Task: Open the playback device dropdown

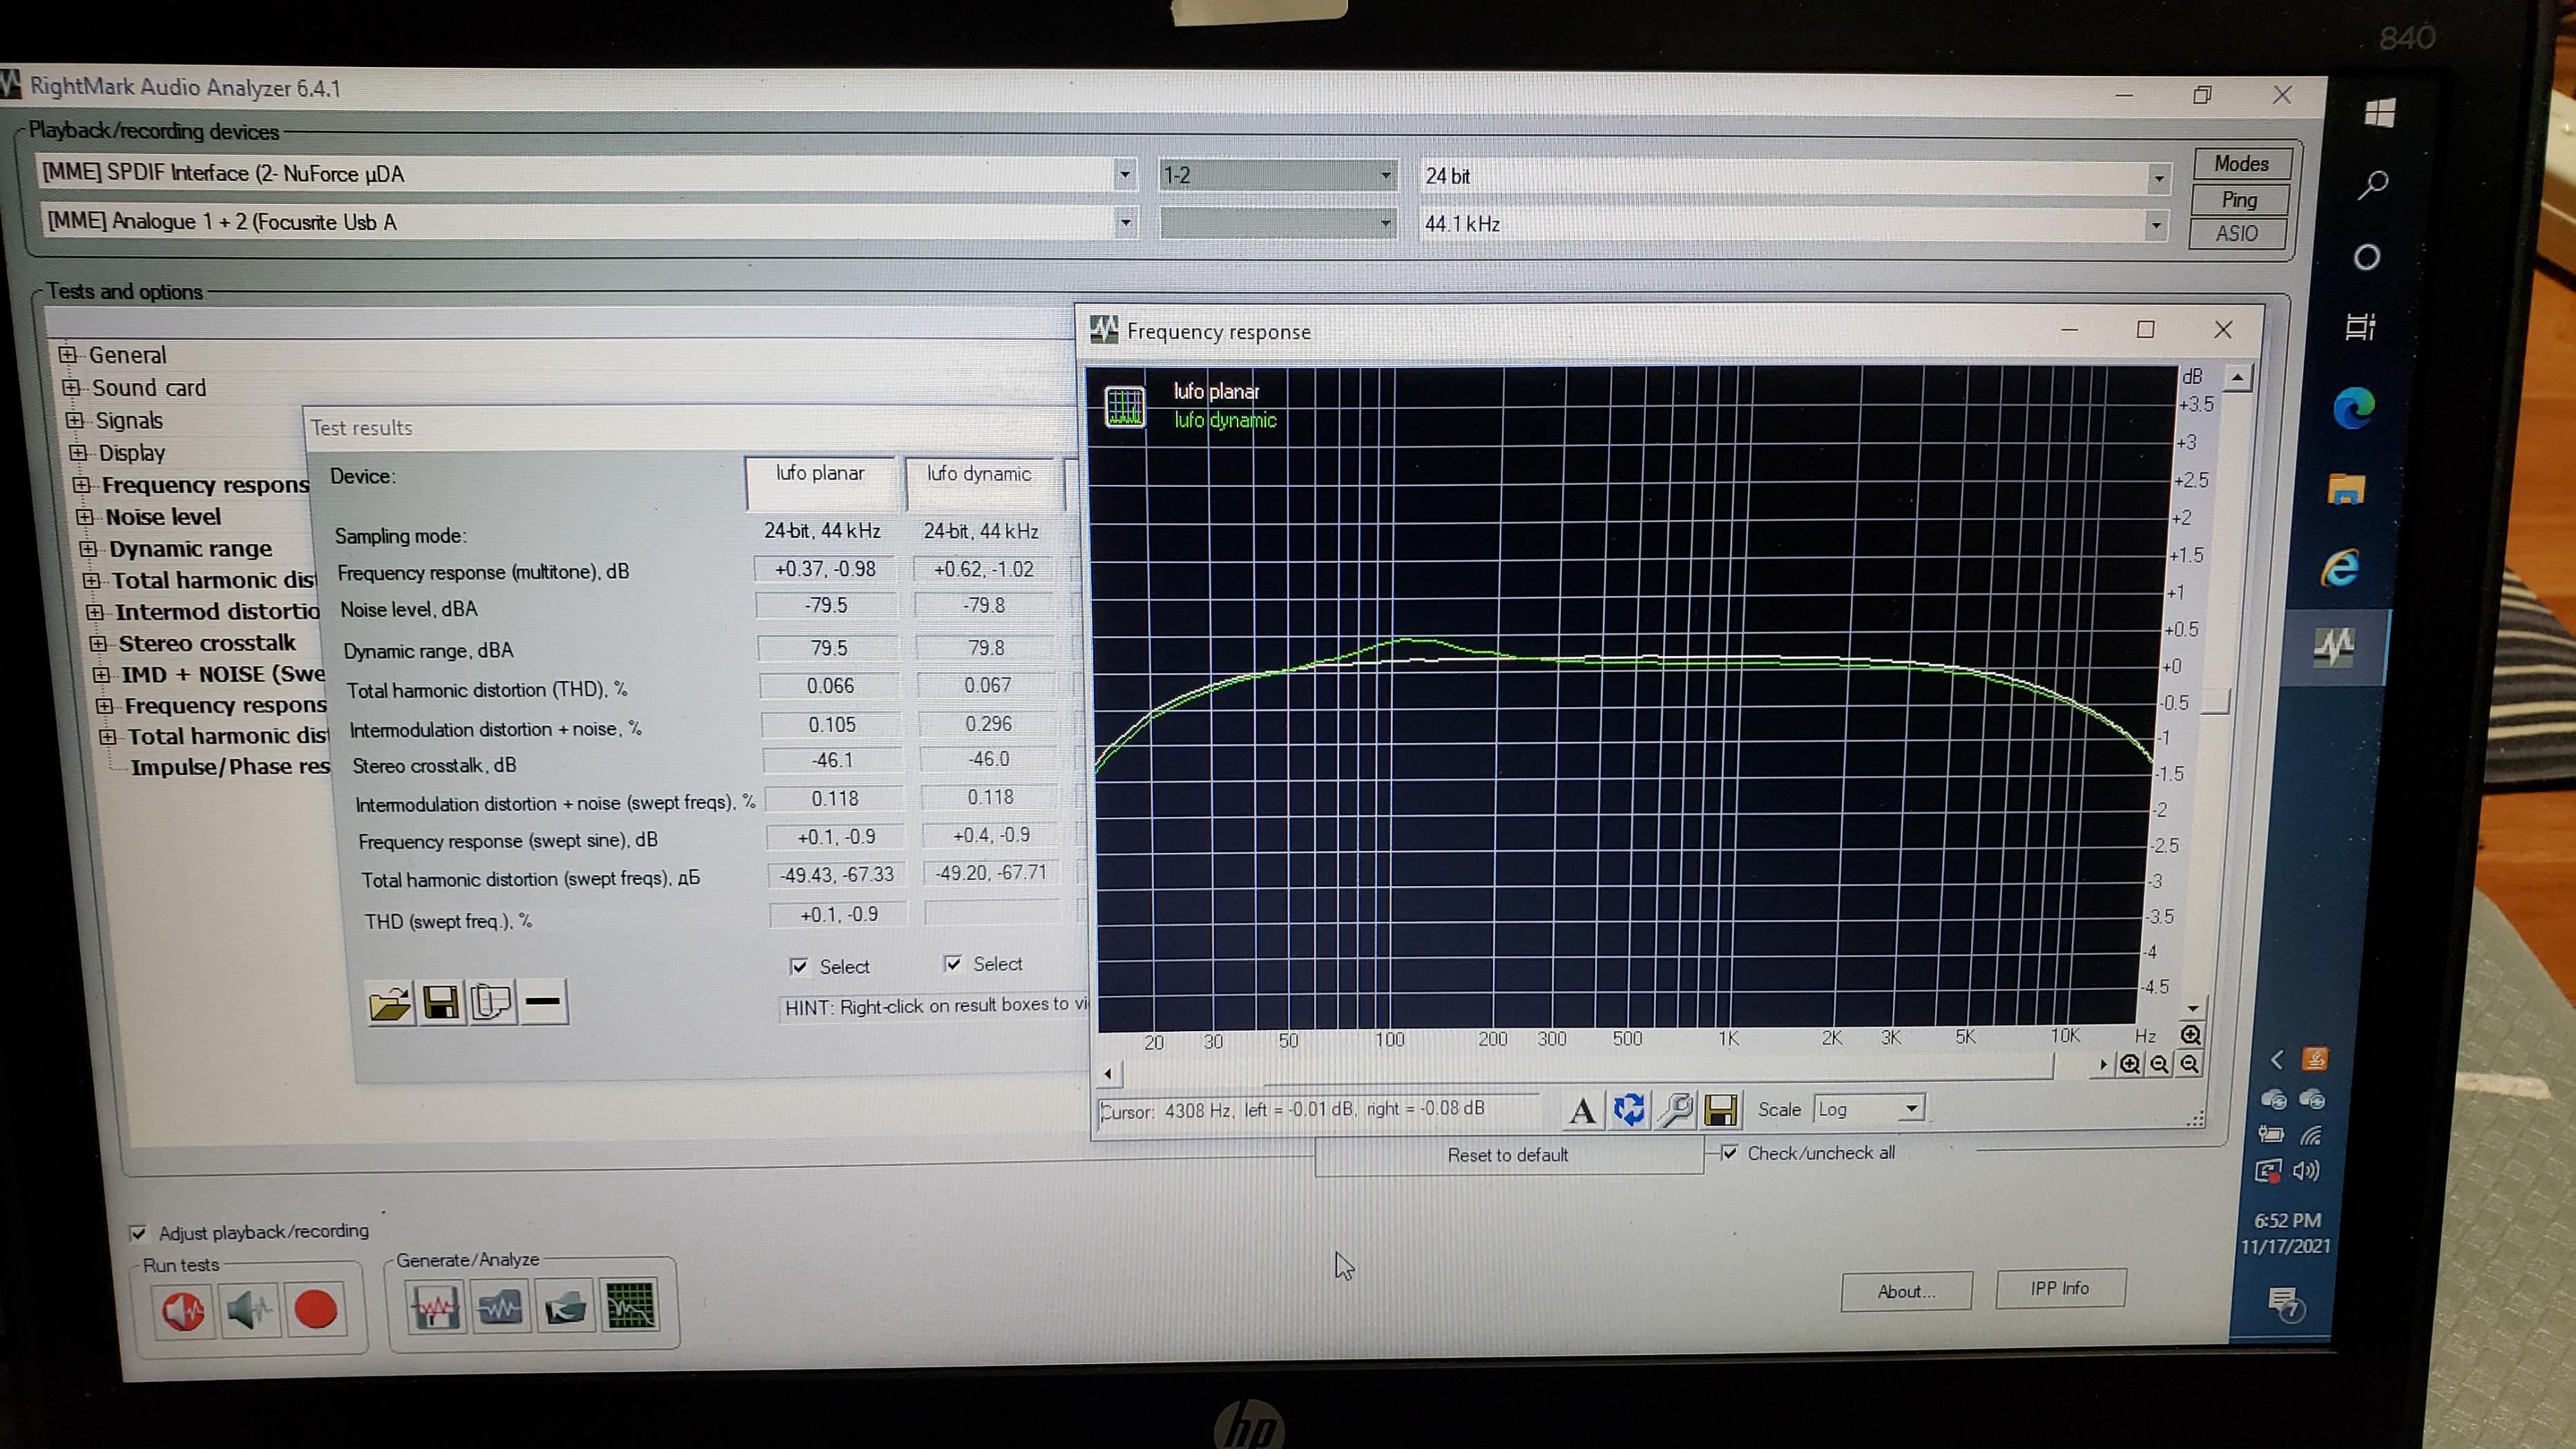Action: point(1125,174)
